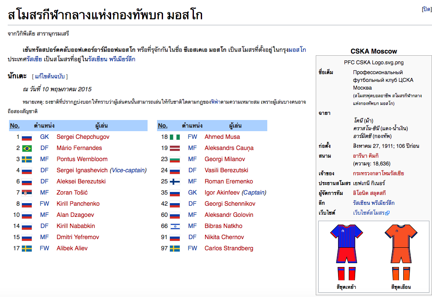Click the Israeli flag beside Bibras Natkho
432x297 pixels.
(175, 227)
